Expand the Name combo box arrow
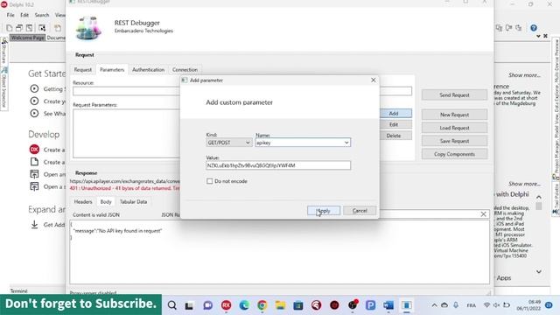The width and height of the screenshot is (560, 315). coord(346,143)
